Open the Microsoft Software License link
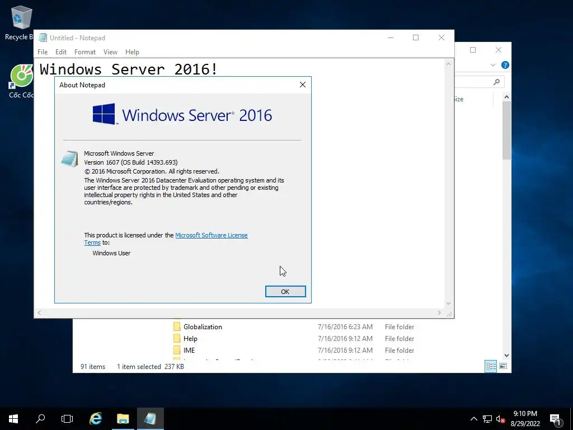The image size is (573, 430). pyautogui.click(x=211, y=235)
